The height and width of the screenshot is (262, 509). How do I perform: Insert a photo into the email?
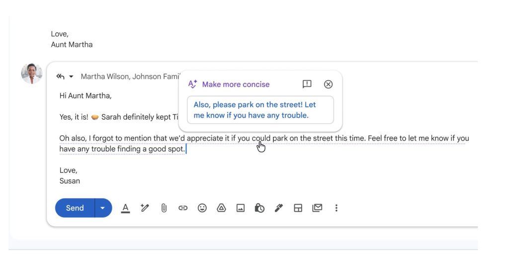240,208
